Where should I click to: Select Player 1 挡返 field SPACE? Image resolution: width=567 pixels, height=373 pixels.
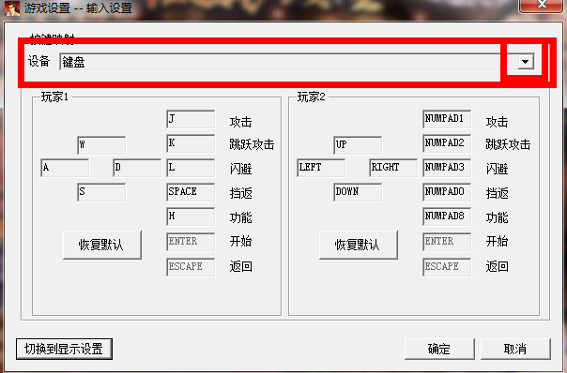191,192
